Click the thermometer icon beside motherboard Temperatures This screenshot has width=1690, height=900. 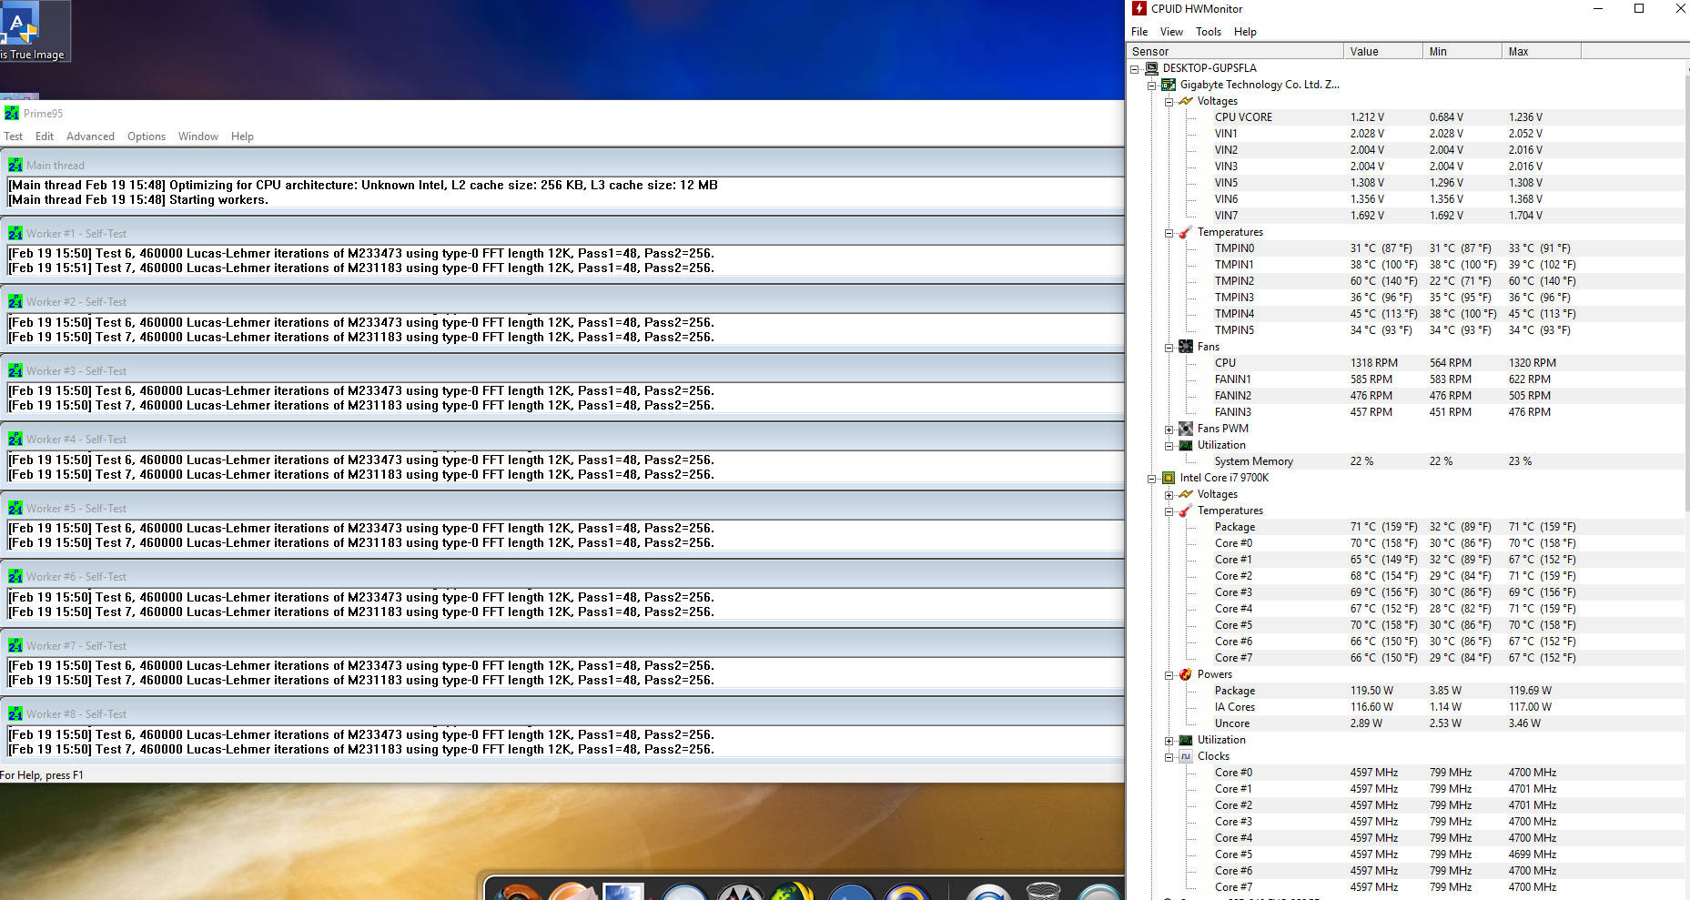click(x=1186, y=232)
